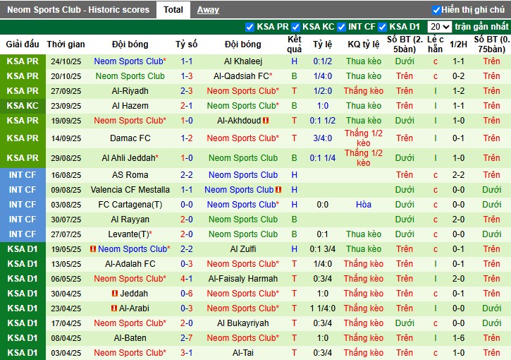Click red card icon beside Al-Akhdoud
This screenshot has height=360, width=511.
266,121
